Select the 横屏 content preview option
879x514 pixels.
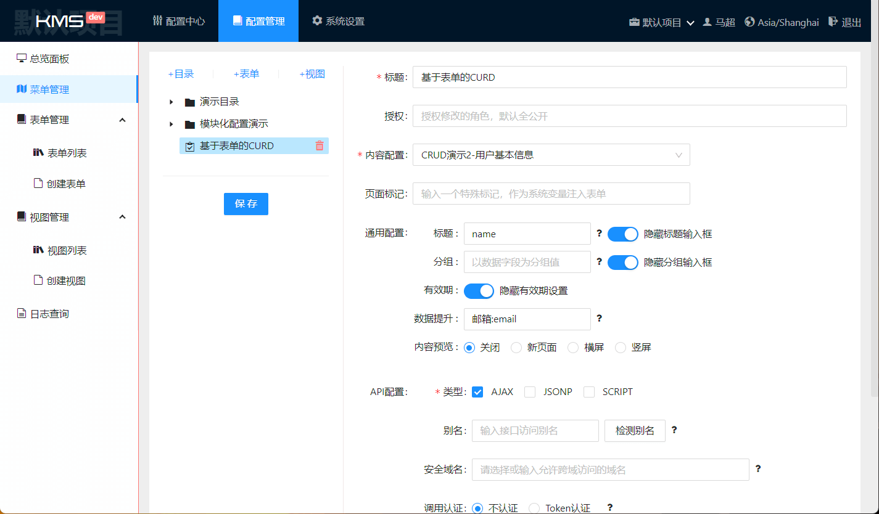[573, 348]
